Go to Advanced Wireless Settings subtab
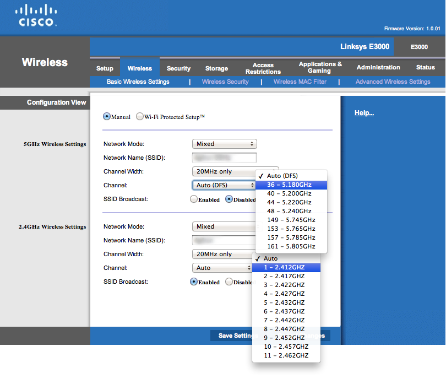Image resolution: width=446 pixels, height=384 pixels. [x=393, y=82]
